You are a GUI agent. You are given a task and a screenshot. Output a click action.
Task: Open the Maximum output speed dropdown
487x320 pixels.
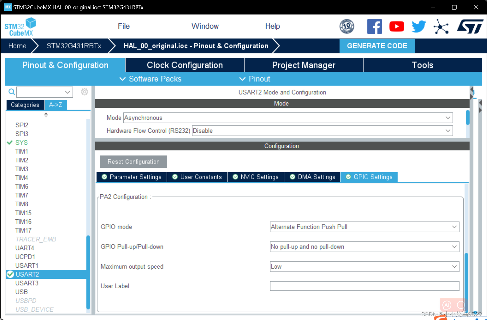(x=365, y=267)
